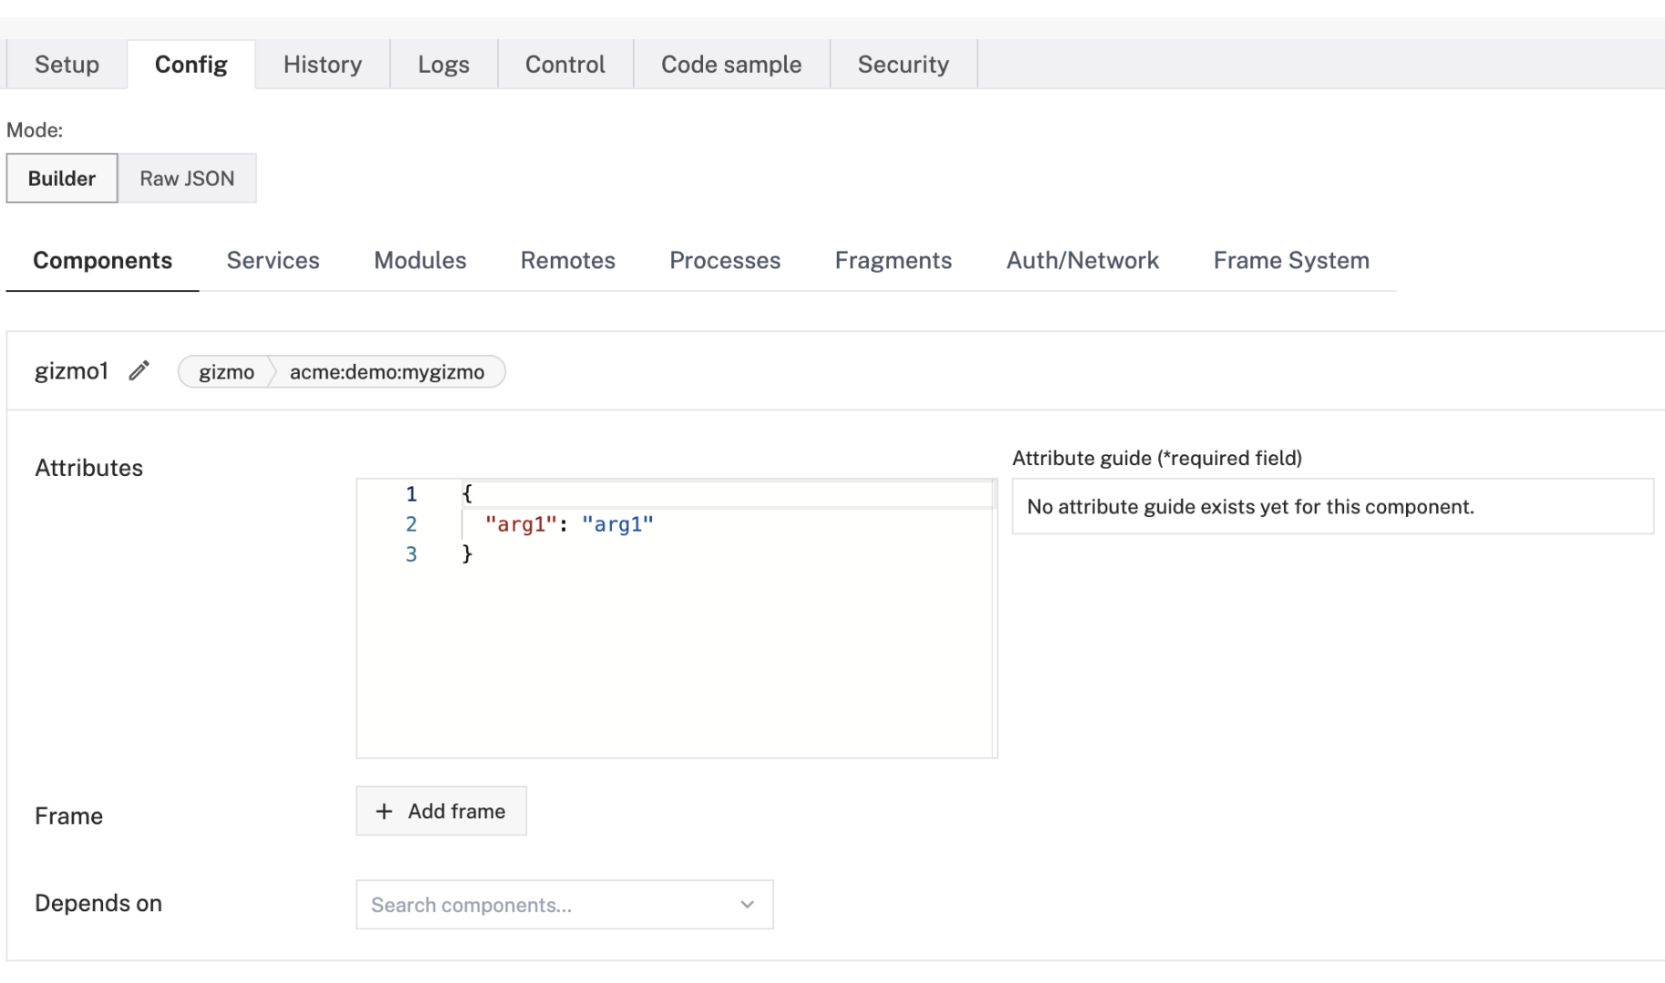Switch to Raw JSON mode
Screen dimensions: 1665x983
click(x=187, y=179)
